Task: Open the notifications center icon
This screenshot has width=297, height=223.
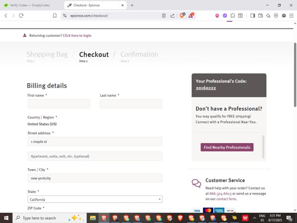Action: pyautogui.click(x=289, y=218)
